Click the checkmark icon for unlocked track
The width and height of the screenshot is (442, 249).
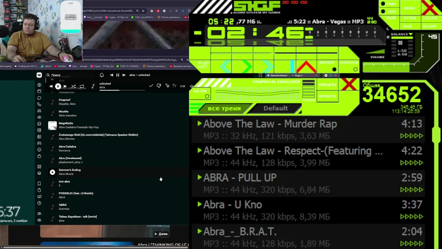[x=151, y=86]
